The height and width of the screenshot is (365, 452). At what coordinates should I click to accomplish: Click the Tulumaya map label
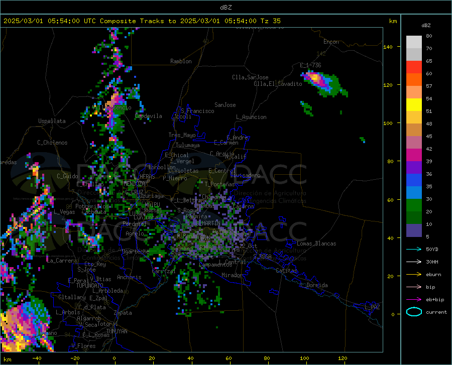(188, 145)
